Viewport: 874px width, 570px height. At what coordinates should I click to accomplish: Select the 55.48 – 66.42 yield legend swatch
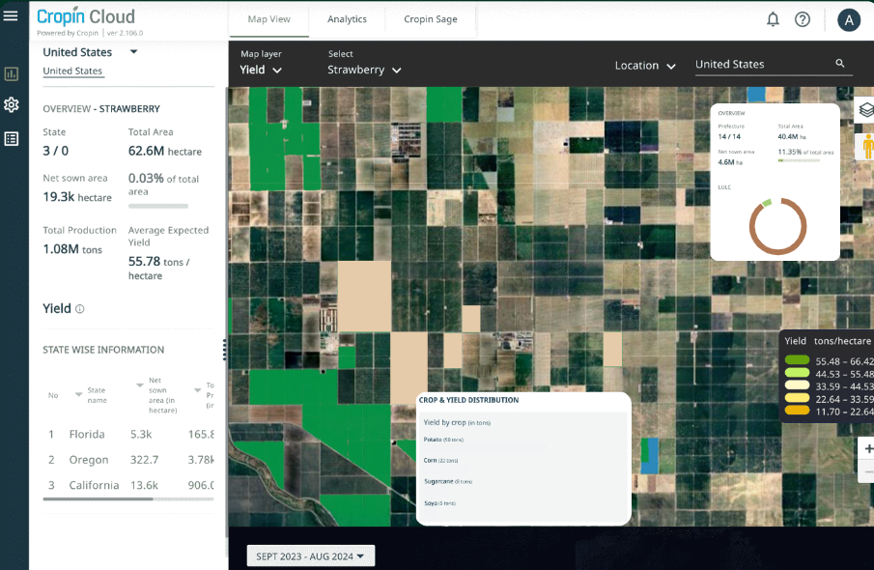[797, 360]
